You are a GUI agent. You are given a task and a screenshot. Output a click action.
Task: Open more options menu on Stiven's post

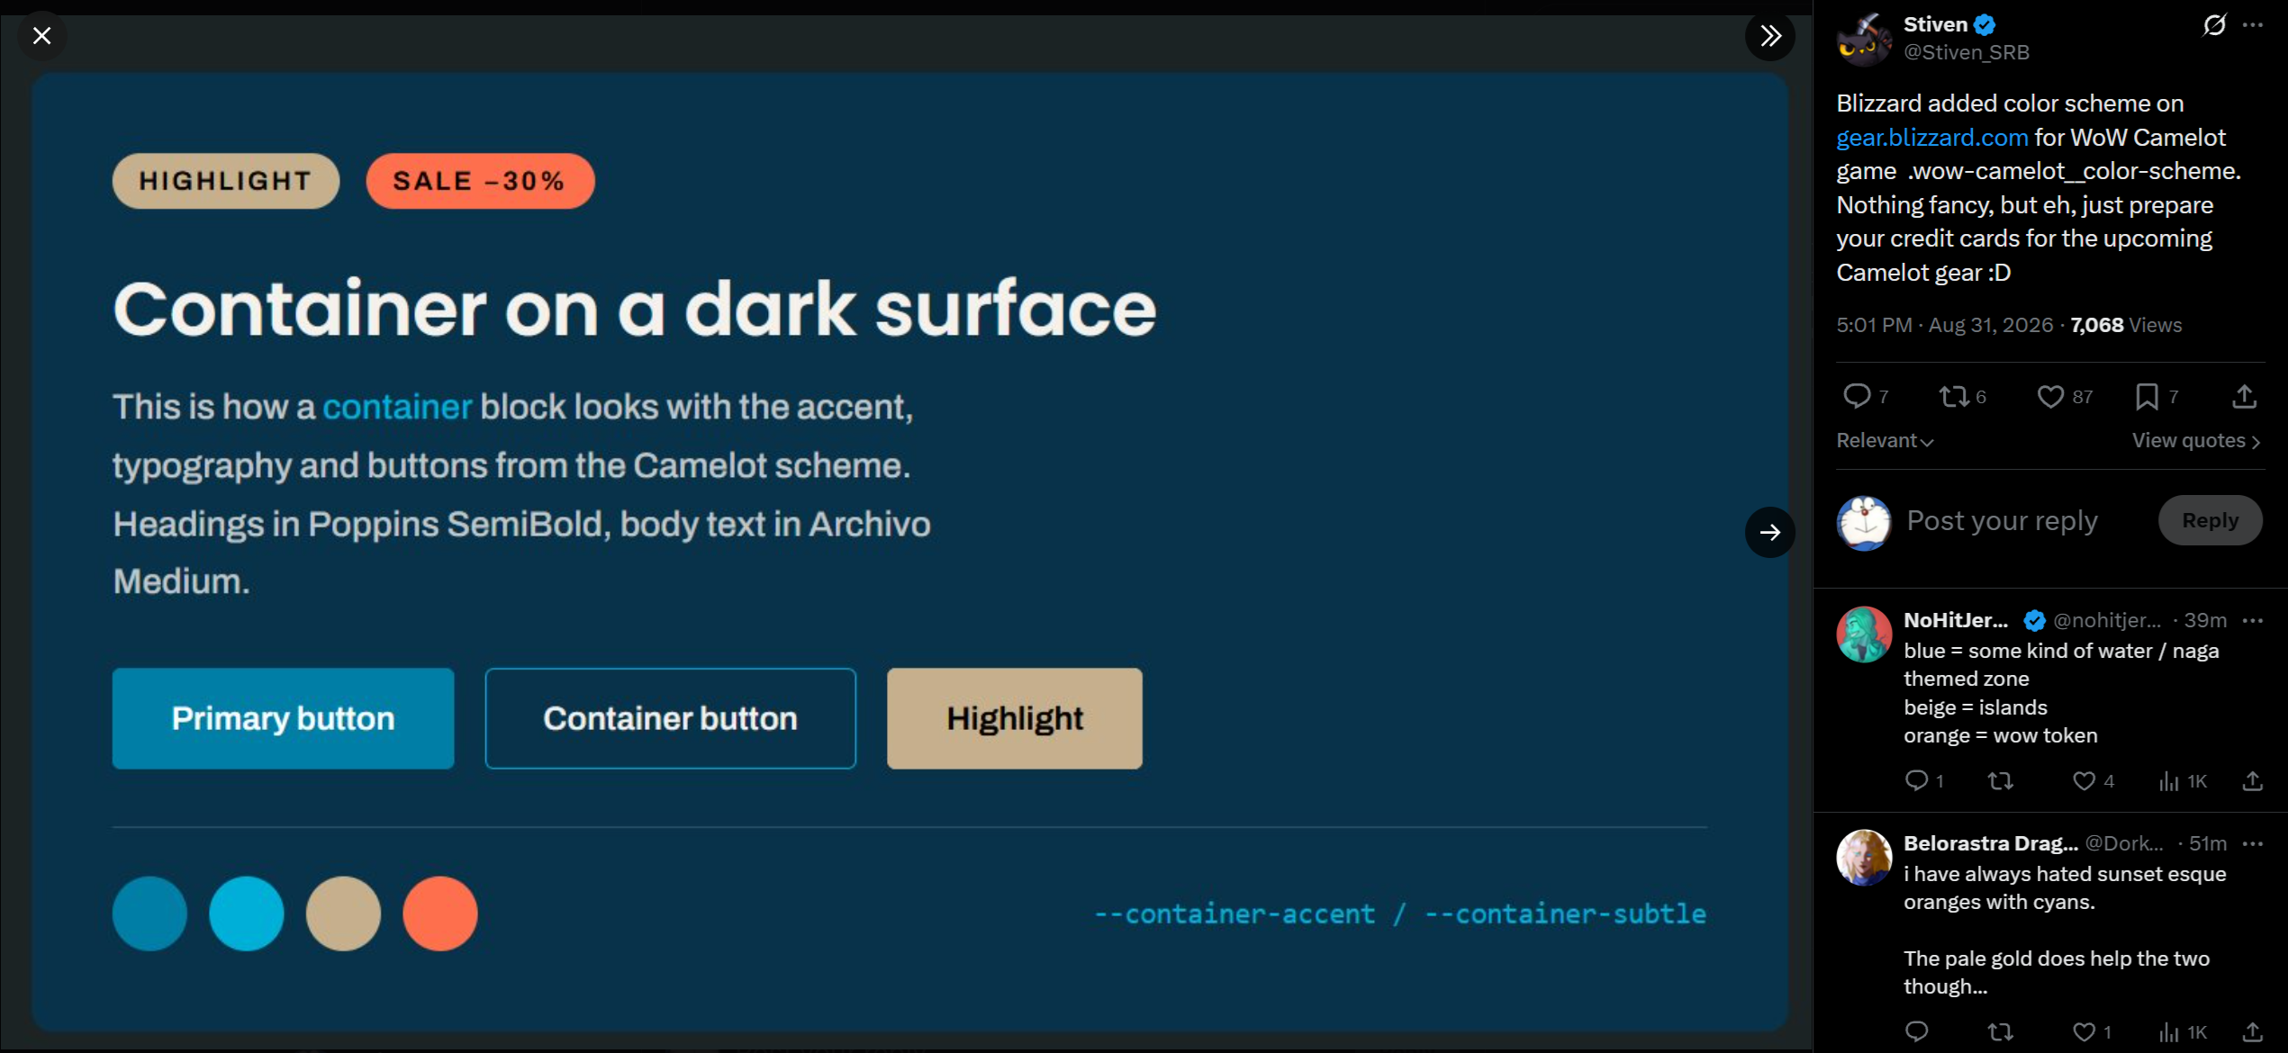2253,25
